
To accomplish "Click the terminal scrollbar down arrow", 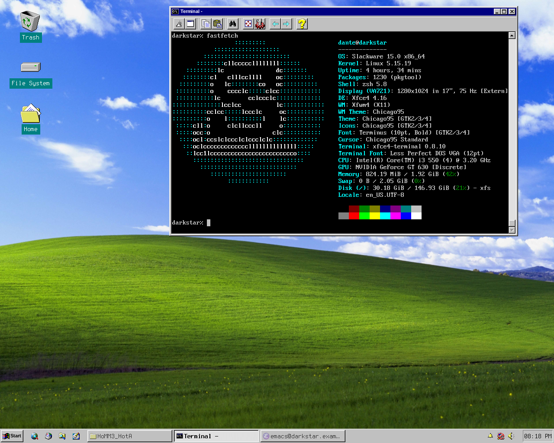I will [512, 230].
